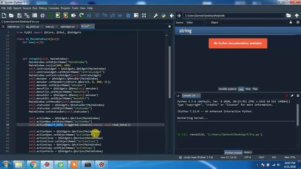The height and width of the screenshot is (169, 301).
Task: Open the PYTHONPATH manager Python icon
Action: click(x=164, y=15)
